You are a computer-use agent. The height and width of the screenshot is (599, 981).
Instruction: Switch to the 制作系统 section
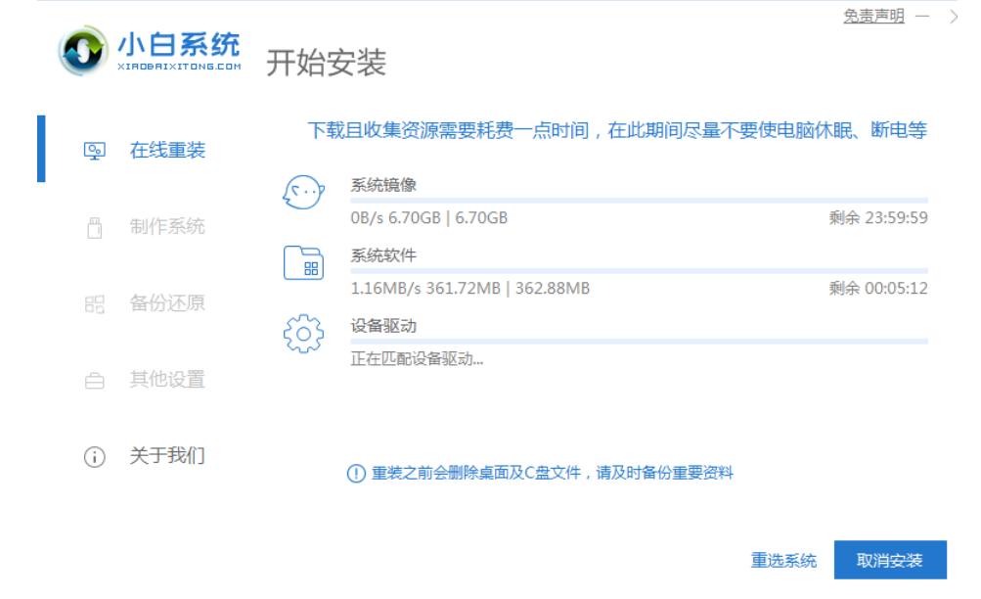[x=167, y=227]
